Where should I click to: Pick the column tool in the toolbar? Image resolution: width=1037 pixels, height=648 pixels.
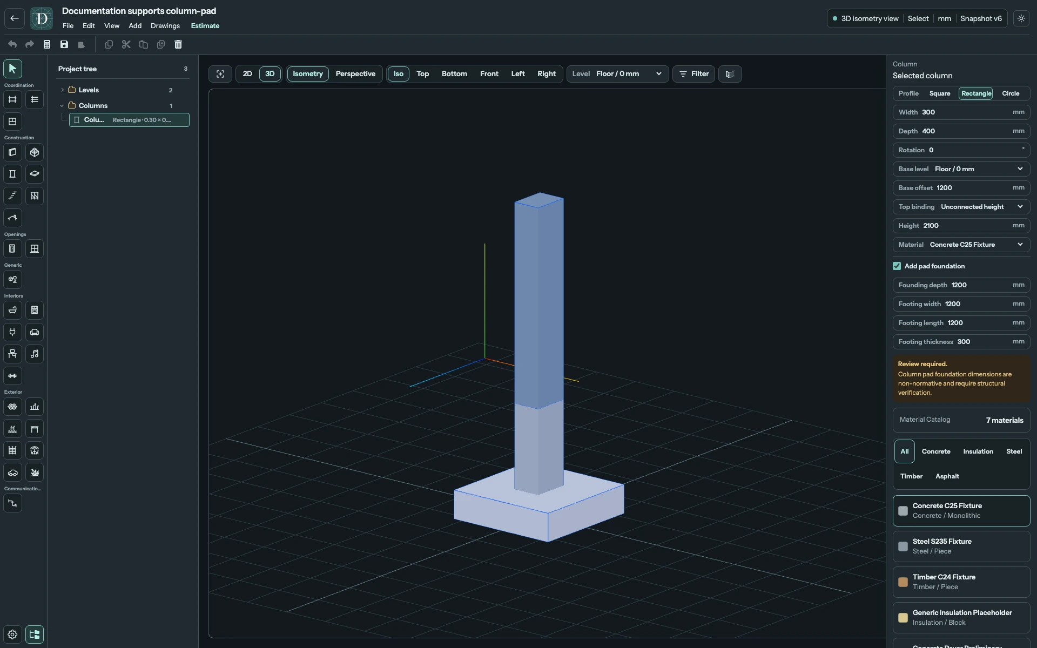12,174
